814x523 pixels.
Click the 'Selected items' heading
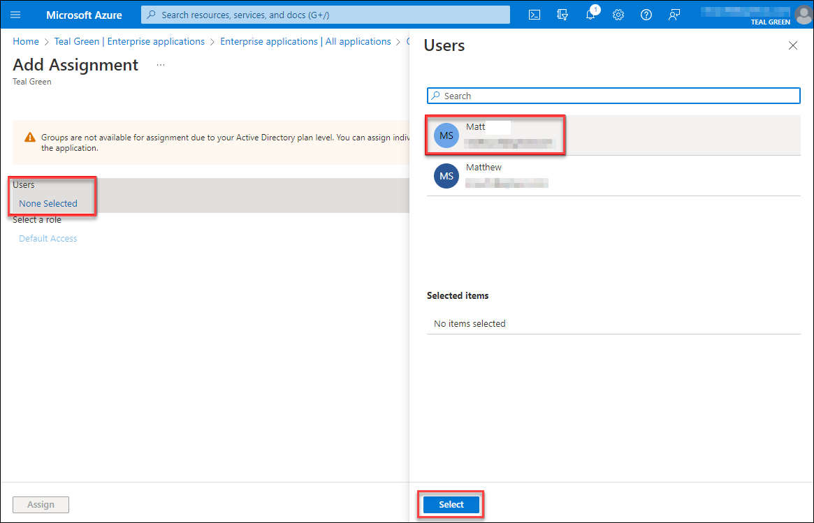pyautogui.click(x=458, y=295)
